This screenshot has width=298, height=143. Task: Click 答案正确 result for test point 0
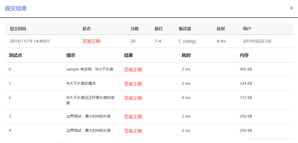(133, 70)
